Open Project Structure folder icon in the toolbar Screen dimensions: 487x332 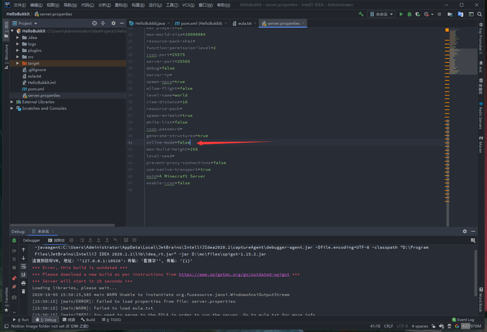[450, 14]
